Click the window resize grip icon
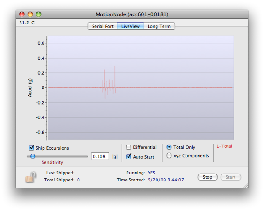The width and height of the screenshot is (264, 210). point(246,186)
